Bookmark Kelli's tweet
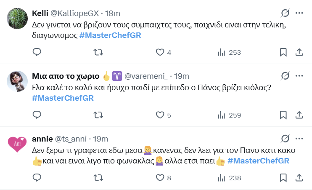 point(283,52)
